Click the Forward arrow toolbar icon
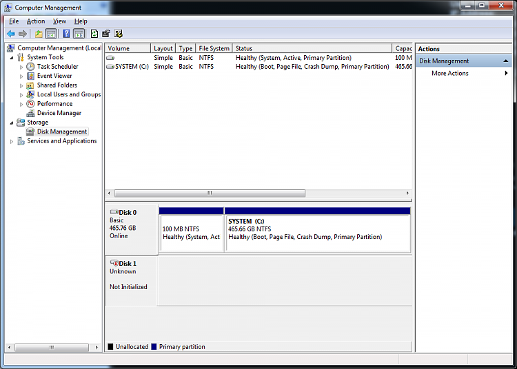 [23, 34]
